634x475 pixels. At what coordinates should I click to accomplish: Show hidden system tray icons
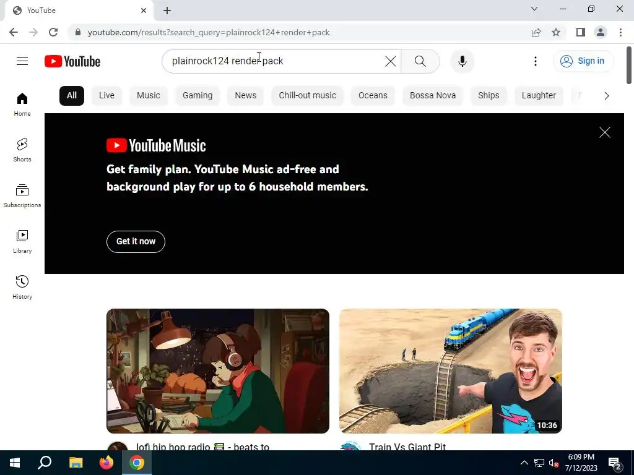(524, 463)
